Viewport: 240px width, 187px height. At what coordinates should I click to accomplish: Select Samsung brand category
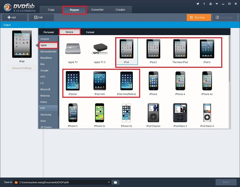tap(48, 115)
